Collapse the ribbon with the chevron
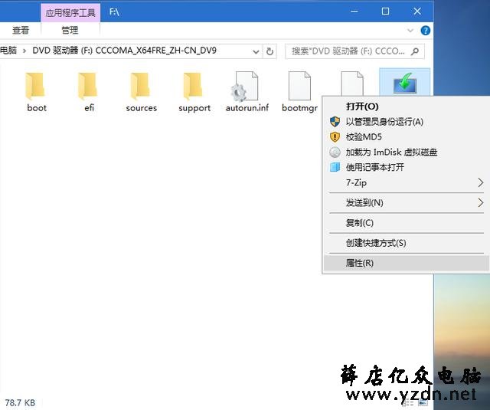This screenshot has height=410, width=490. pos(410,31)
